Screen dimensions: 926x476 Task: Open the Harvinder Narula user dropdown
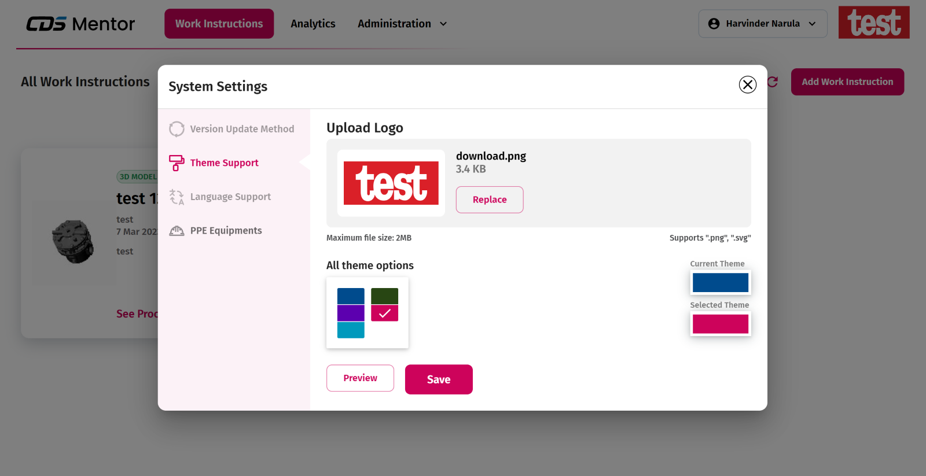pos(762,24)
